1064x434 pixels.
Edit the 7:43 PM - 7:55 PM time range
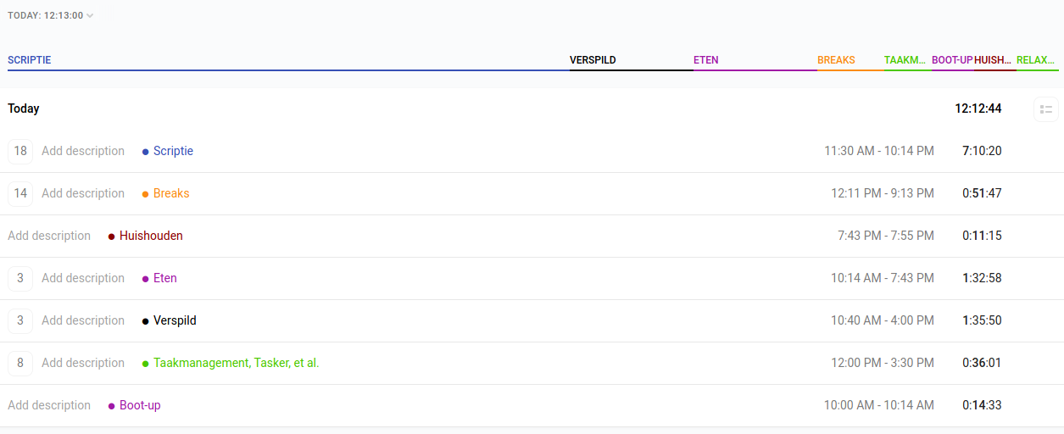885,236
